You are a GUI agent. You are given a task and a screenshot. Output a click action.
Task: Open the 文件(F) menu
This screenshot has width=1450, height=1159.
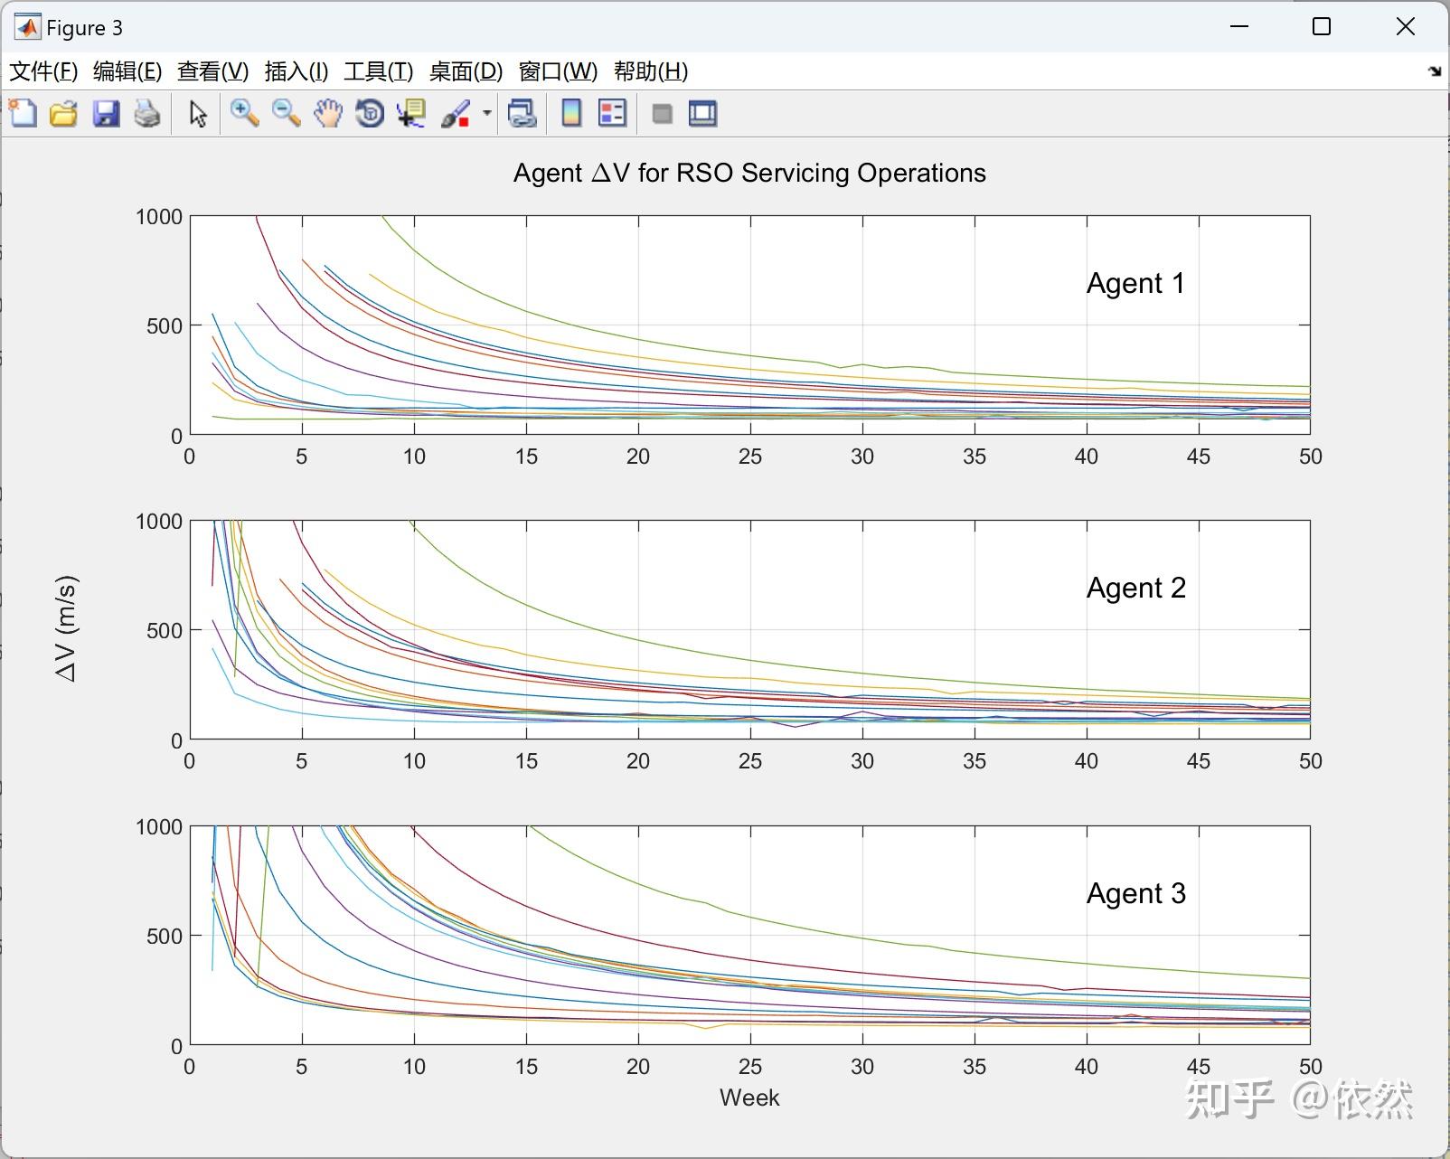coord(42,71)
